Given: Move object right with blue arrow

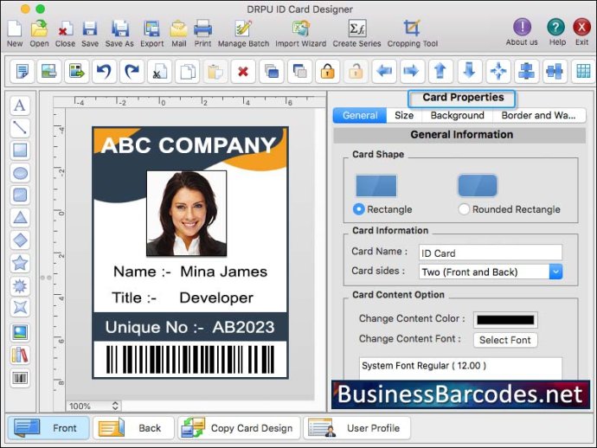Looking at the screenshot, I should click(412, 71).
